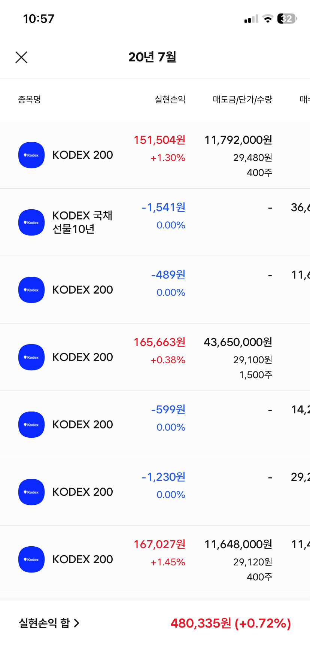Close the 20년 7월 detail screen
Image resolution: width=310 pixels, height=671 pixels.
pyautogui.click(x=21, y=57)
